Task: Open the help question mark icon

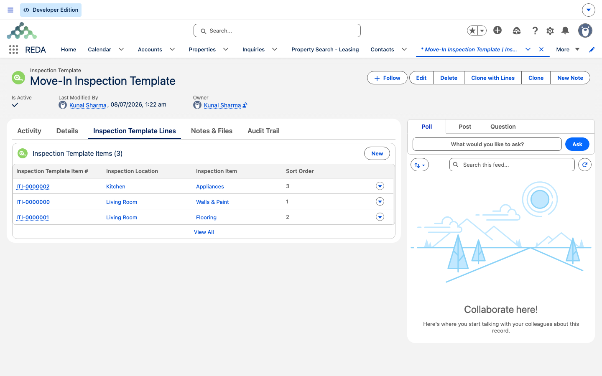Action: click(x=535, y=30)
